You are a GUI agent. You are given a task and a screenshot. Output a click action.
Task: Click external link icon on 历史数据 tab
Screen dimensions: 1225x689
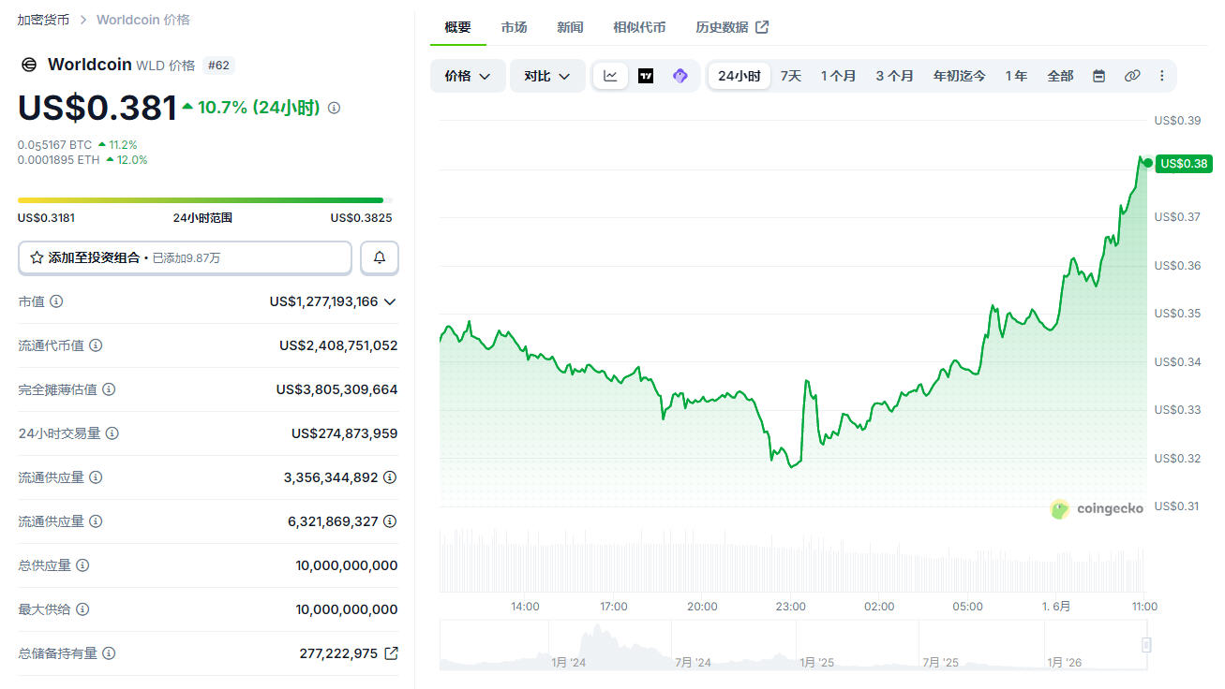pos(762,27)
